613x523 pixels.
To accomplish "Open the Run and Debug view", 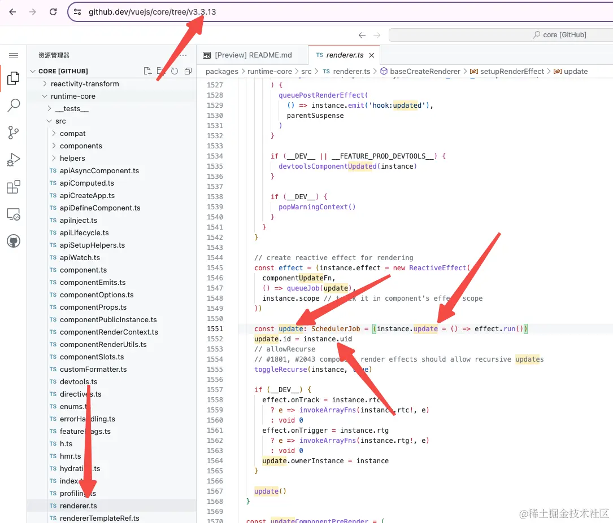I will click(14, 160).
